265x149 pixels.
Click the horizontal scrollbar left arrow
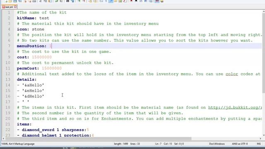tap(3, 139)
